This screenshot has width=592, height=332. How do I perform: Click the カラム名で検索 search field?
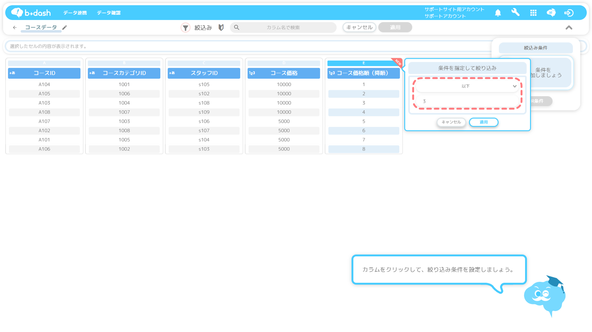pos(283,27)
